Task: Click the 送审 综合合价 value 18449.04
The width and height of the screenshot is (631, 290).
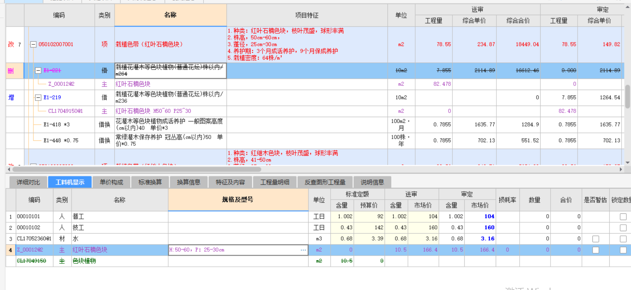Action: [x=527, y=44]
